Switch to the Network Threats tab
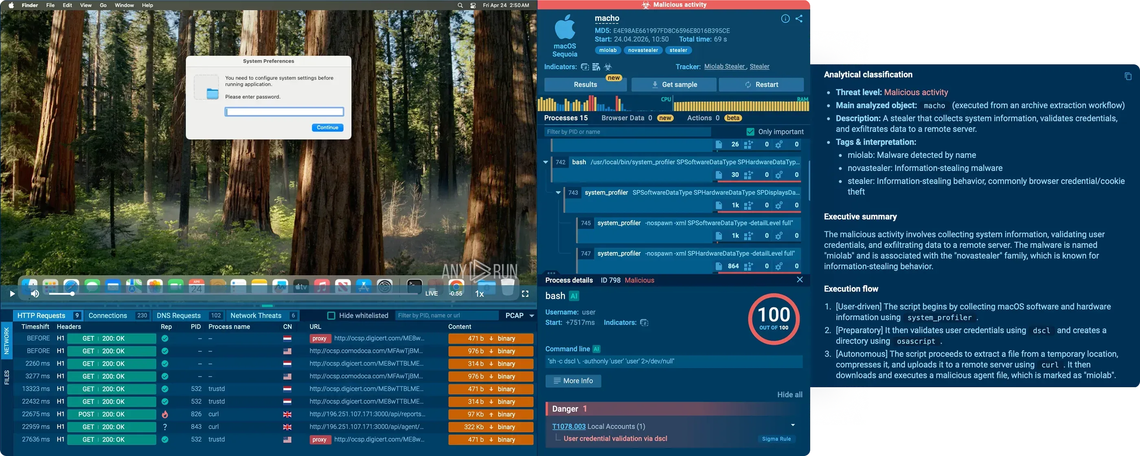 click(263, 315)
